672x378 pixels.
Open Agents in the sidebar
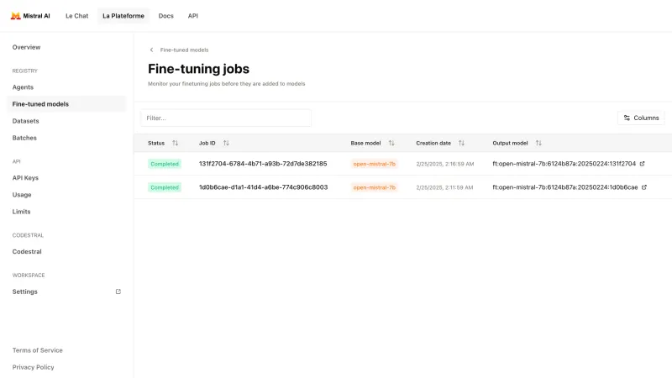click(x=23, y=87)
